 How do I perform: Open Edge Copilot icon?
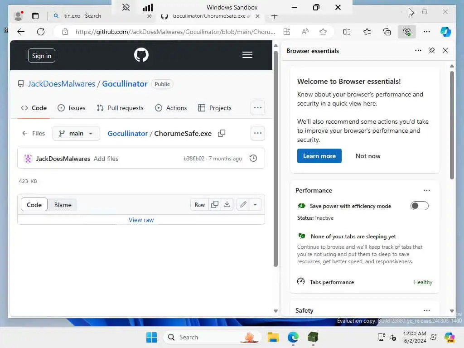pos(446,32)
